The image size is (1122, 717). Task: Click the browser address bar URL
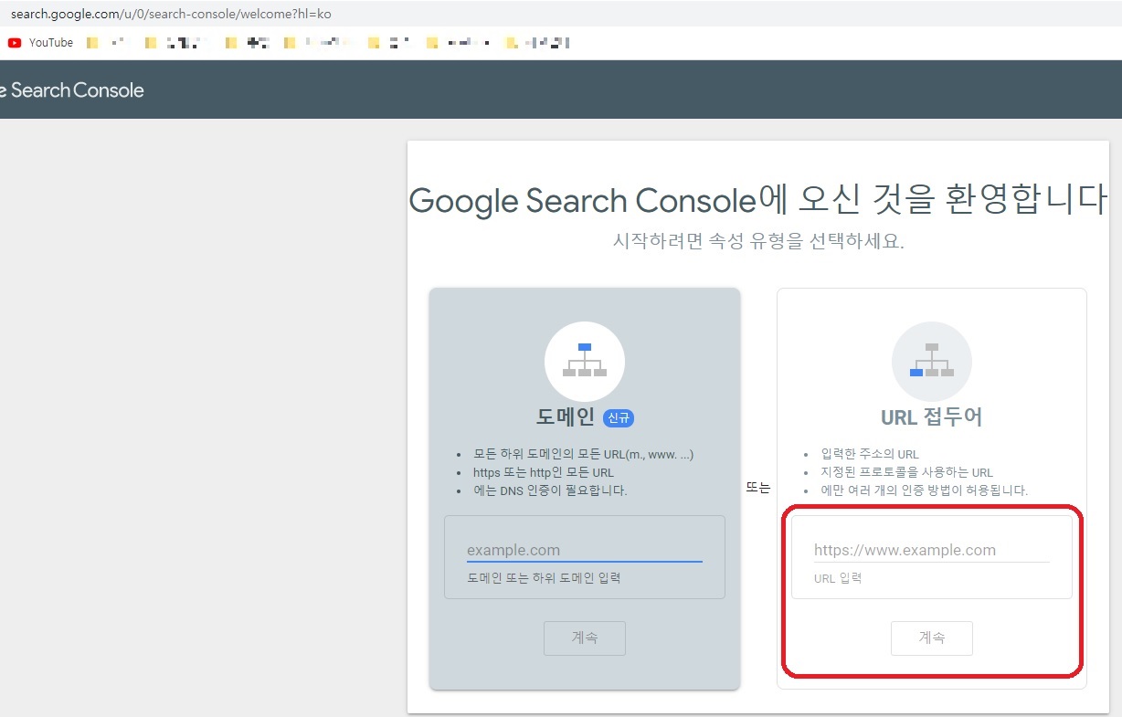(171, 14)
